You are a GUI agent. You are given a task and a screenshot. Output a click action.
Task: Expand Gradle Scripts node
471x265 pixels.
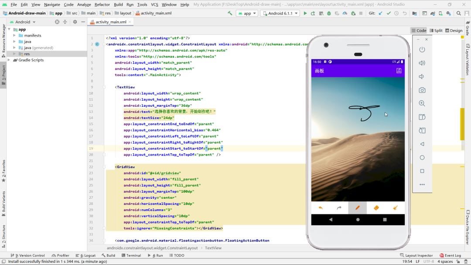(9, 60)
